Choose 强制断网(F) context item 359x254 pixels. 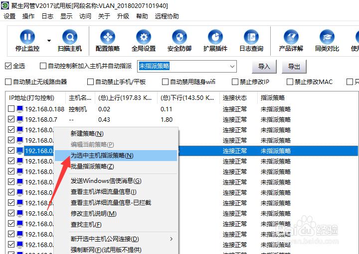(116, 250)
